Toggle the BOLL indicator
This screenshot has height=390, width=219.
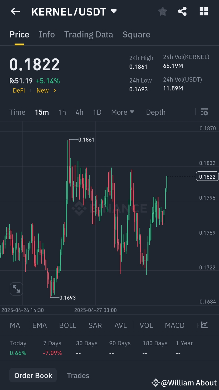coord(68,325)
